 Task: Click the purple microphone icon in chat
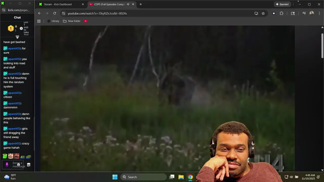click(x=7, y=165)
